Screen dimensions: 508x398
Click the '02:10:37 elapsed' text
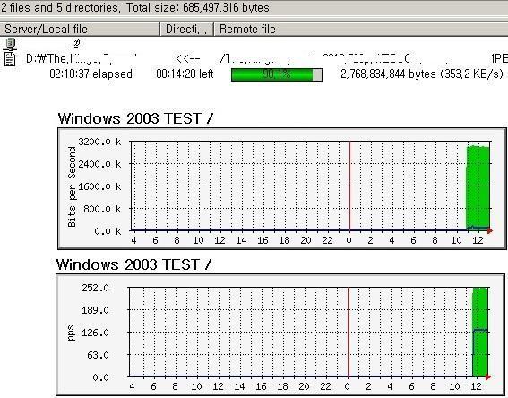[x=90, y=74]
